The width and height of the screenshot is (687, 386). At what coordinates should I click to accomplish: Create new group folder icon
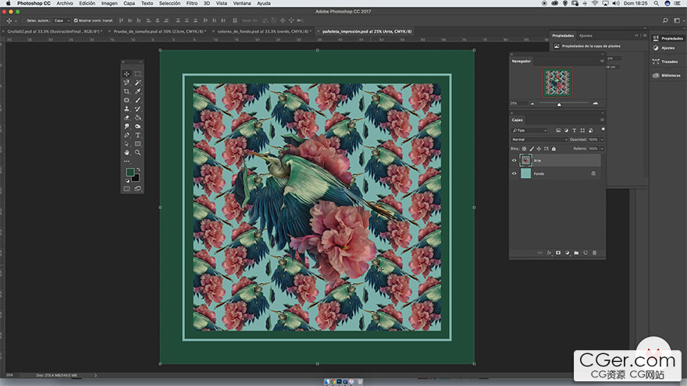pos(576,253)
